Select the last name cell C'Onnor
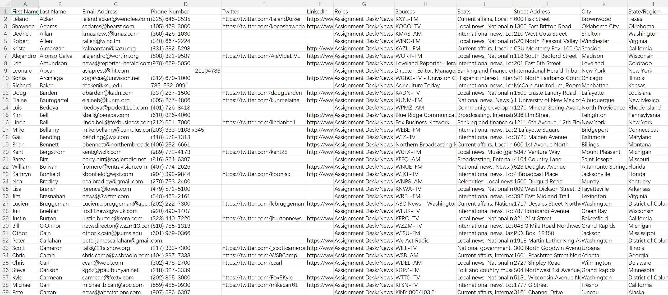The height and width of the screenshot is (295, 668). [x=60, y=226]
